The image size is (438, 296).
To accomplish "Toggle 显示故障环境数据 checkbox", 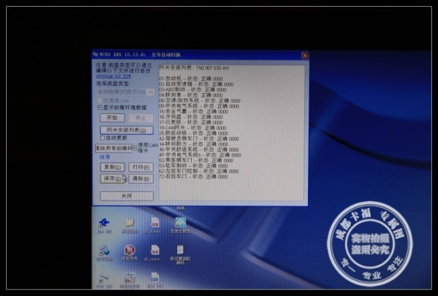I will tap(100, 108).
